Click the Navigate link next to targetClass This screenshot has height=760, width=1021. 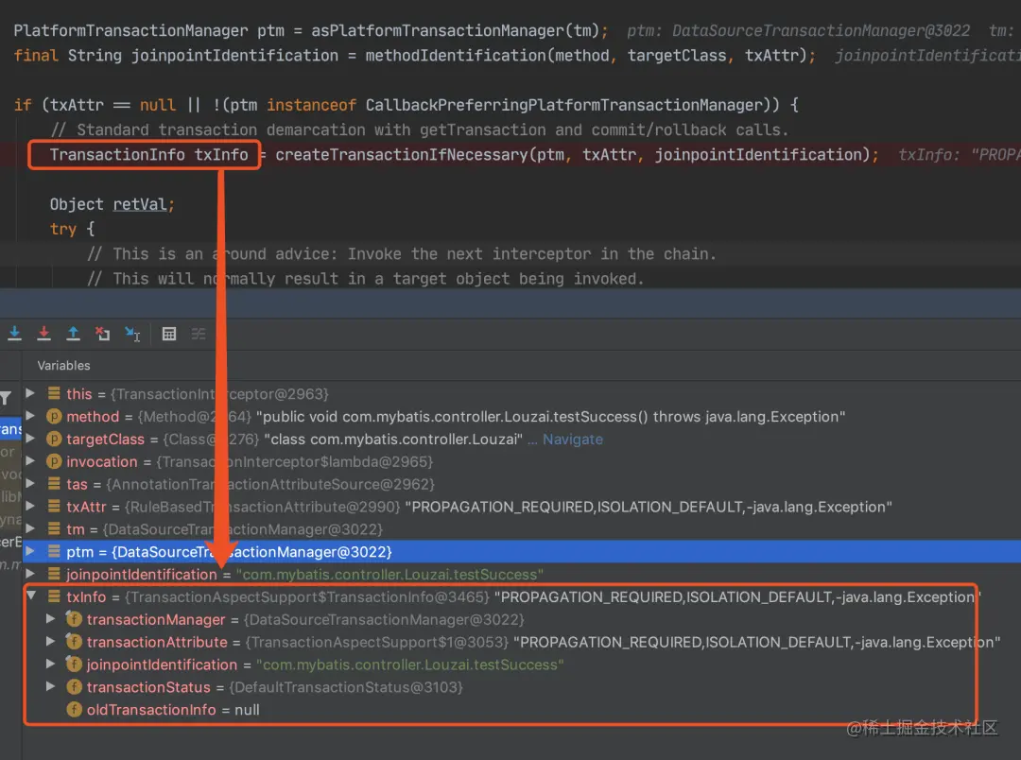pyautogui.click(x=572, y=439)
